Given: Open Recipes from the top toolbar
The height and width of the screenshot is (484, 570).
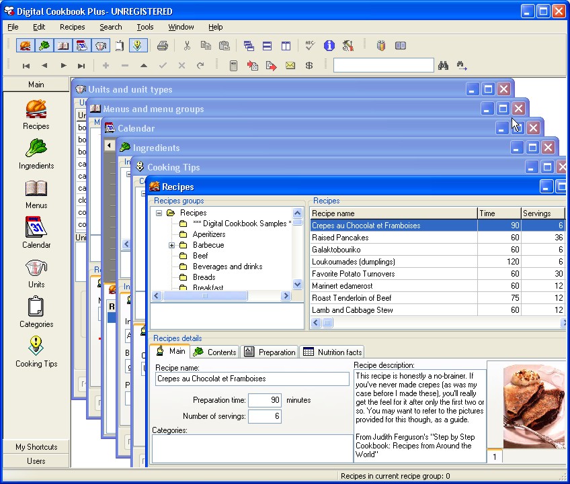Looking at the screenshot, I should tap(25, 46).
